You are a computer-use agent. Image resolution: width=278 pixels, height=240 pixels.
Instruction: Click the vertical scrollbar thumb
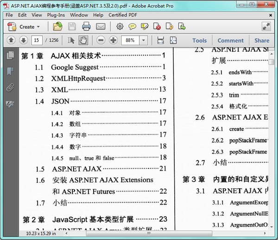[x=271, y=62]
